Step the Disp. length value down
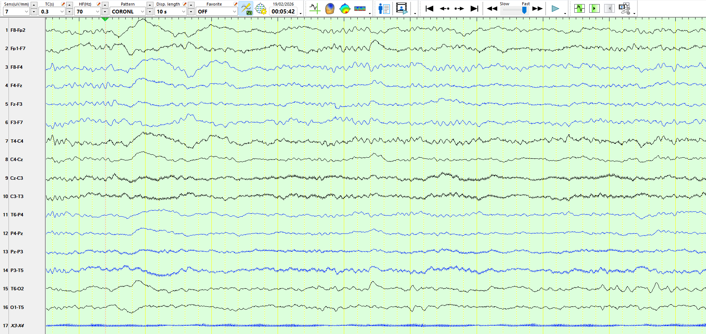 pyautogui.click(x=191, y=12)
